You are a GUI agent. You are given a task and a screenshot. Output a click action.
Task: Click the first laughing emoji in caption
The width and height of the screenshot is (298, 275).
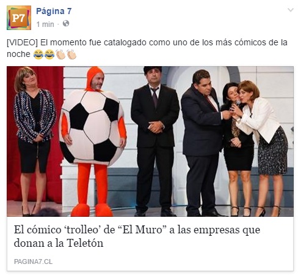click(38, 55)
